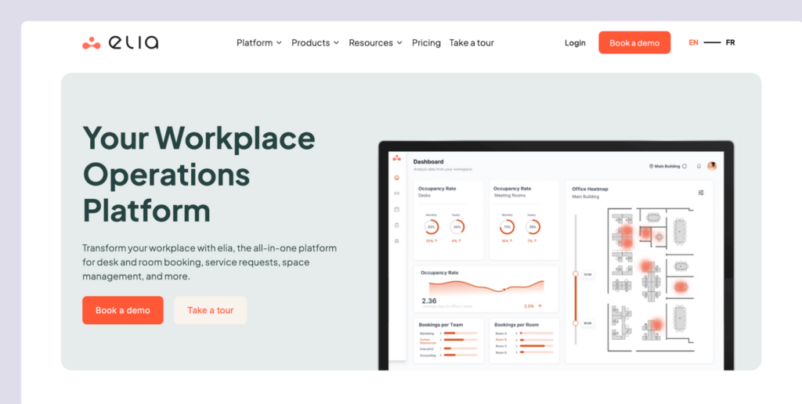Switch site language to FR
The image size is (802, 404).
[730, 42]
